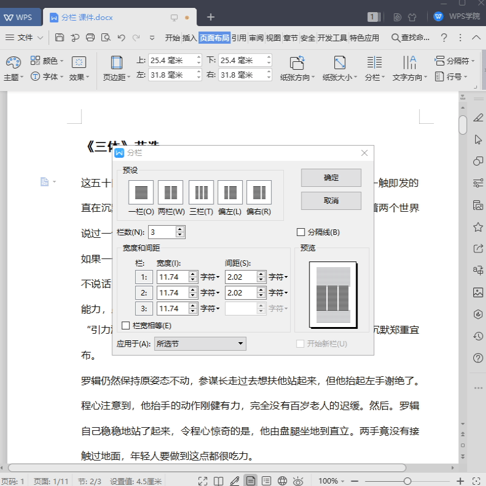486x486 pixels.
Task: Expand the section breaks dropdown in ribbon
Action: [454, 61]
